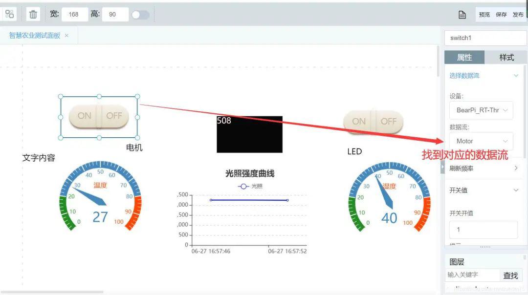The height and width of the screenshot is (295, 528).
Task: Click the trash delete icon
Action: tap(33, 15)
